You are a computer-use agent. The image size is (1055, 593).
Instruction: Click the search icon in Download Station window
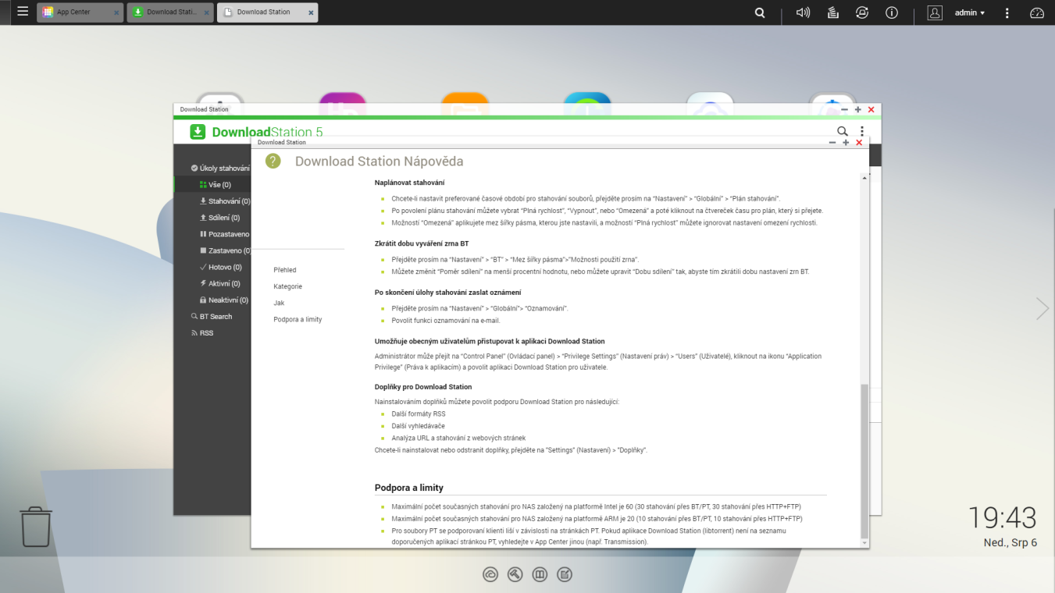[x=842, y=131]
